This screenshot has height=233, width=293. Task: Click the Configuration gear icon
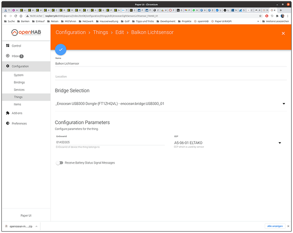tap(7, 66)
